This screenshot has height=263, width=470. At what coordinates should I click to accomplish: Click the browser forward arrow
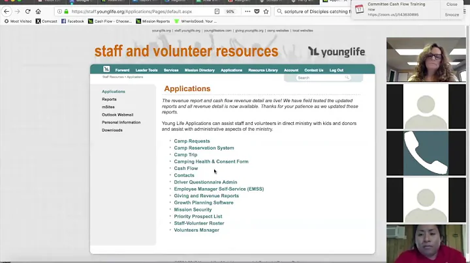point(18,11)
